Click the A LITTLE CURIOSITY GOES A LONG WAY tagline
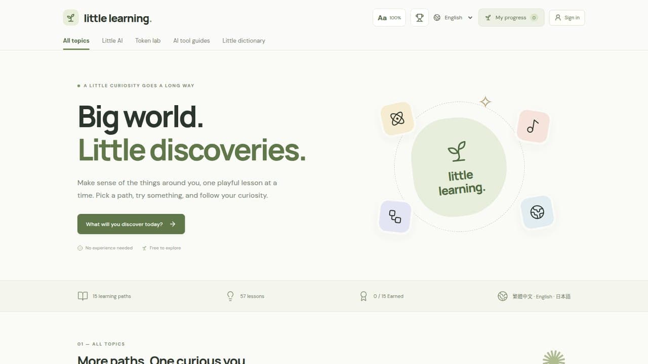This screenshot has height=364, width=648. click(x=139, y=86)
